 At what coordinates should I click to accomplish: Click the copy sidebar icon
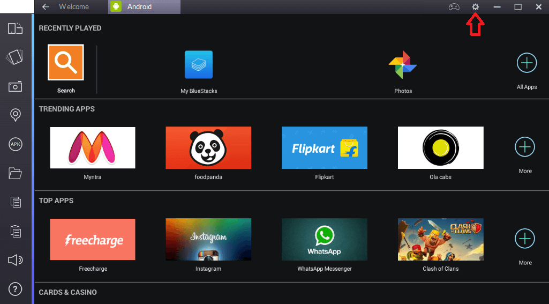(x=16, y=202)
